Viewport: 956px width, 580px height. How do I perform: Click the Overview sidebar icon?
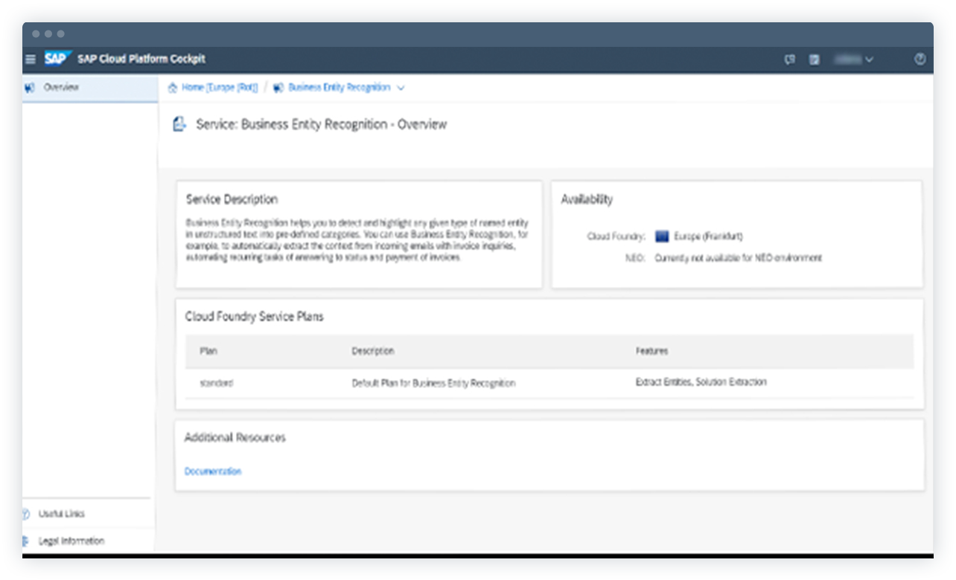(x=30, y=88)
